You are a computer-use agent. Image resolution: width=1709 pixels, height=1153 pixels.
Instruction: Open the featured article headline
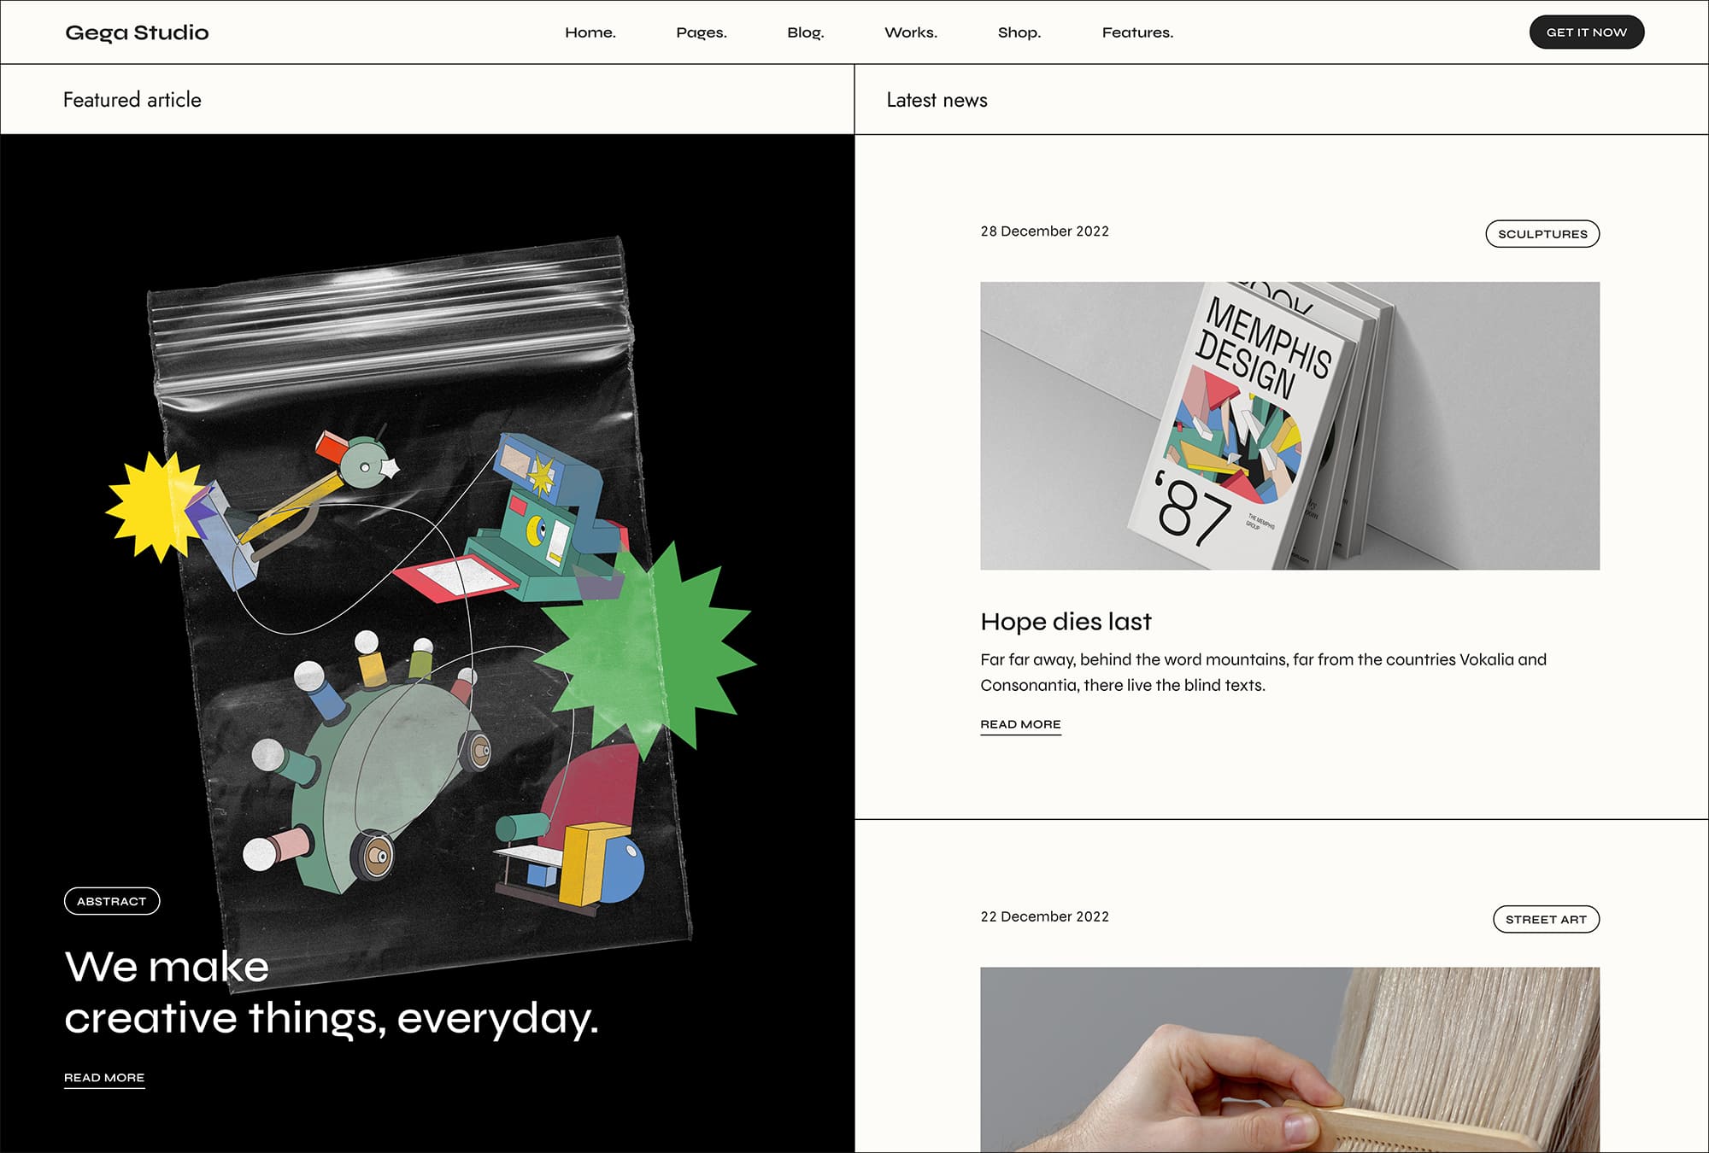coord(332,992)
